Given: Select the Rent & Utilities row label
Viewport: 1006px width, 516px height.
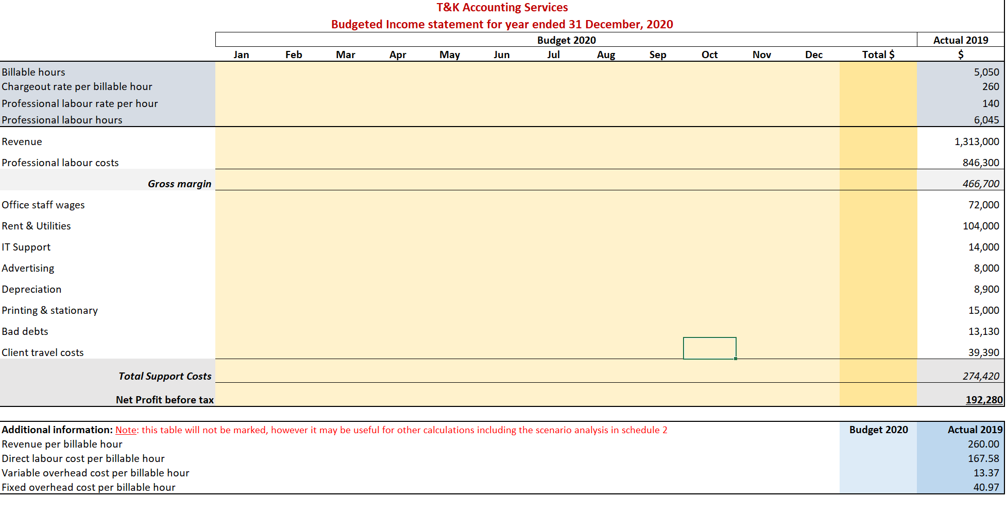Looking at the screenshot, I should click(36, 226).
